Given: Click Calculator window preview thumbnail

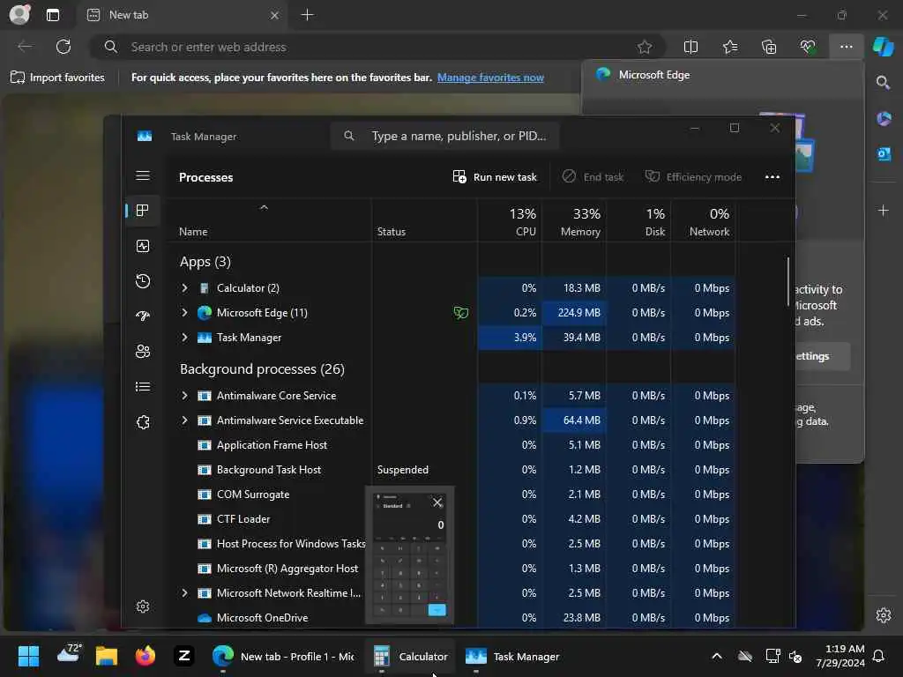Looking at the screenshot, I should click(x=409, y=555).
